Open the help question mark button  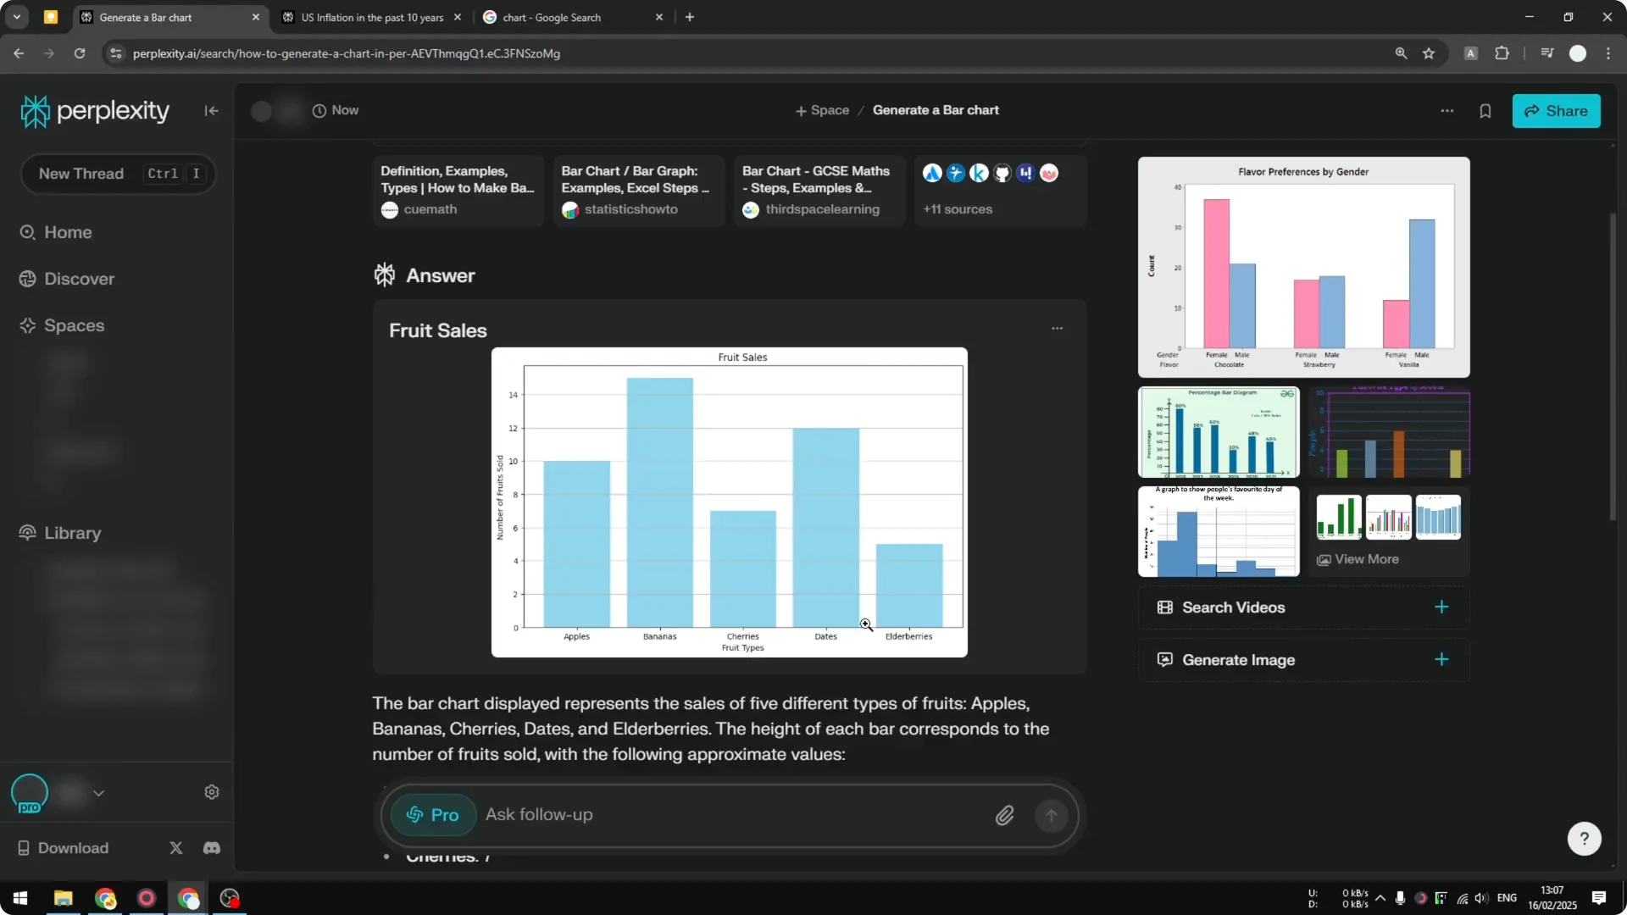coord(1584,838)
